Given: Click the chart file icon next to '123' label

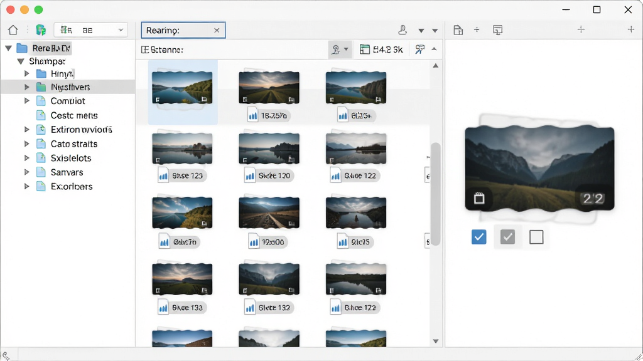Looking at the screenshot, I should coord(163,176).
